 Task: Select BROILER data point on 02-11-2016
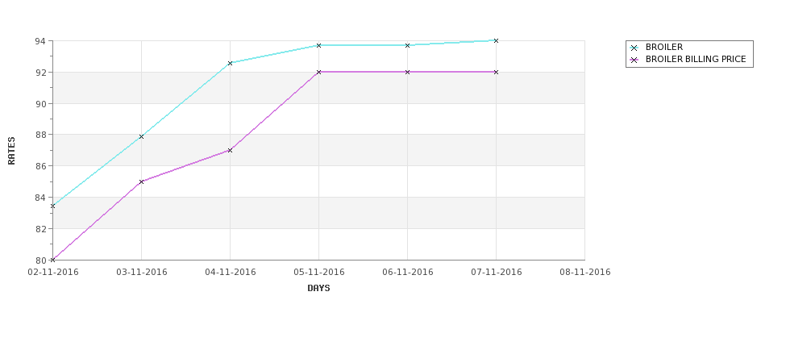[x=52, y=206]
